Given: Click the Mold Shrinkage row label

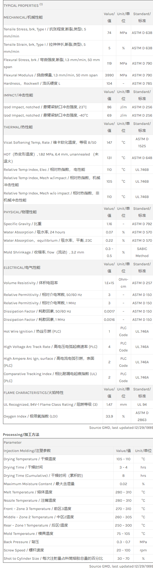Looking at the screenshot, I should point(44,252).
